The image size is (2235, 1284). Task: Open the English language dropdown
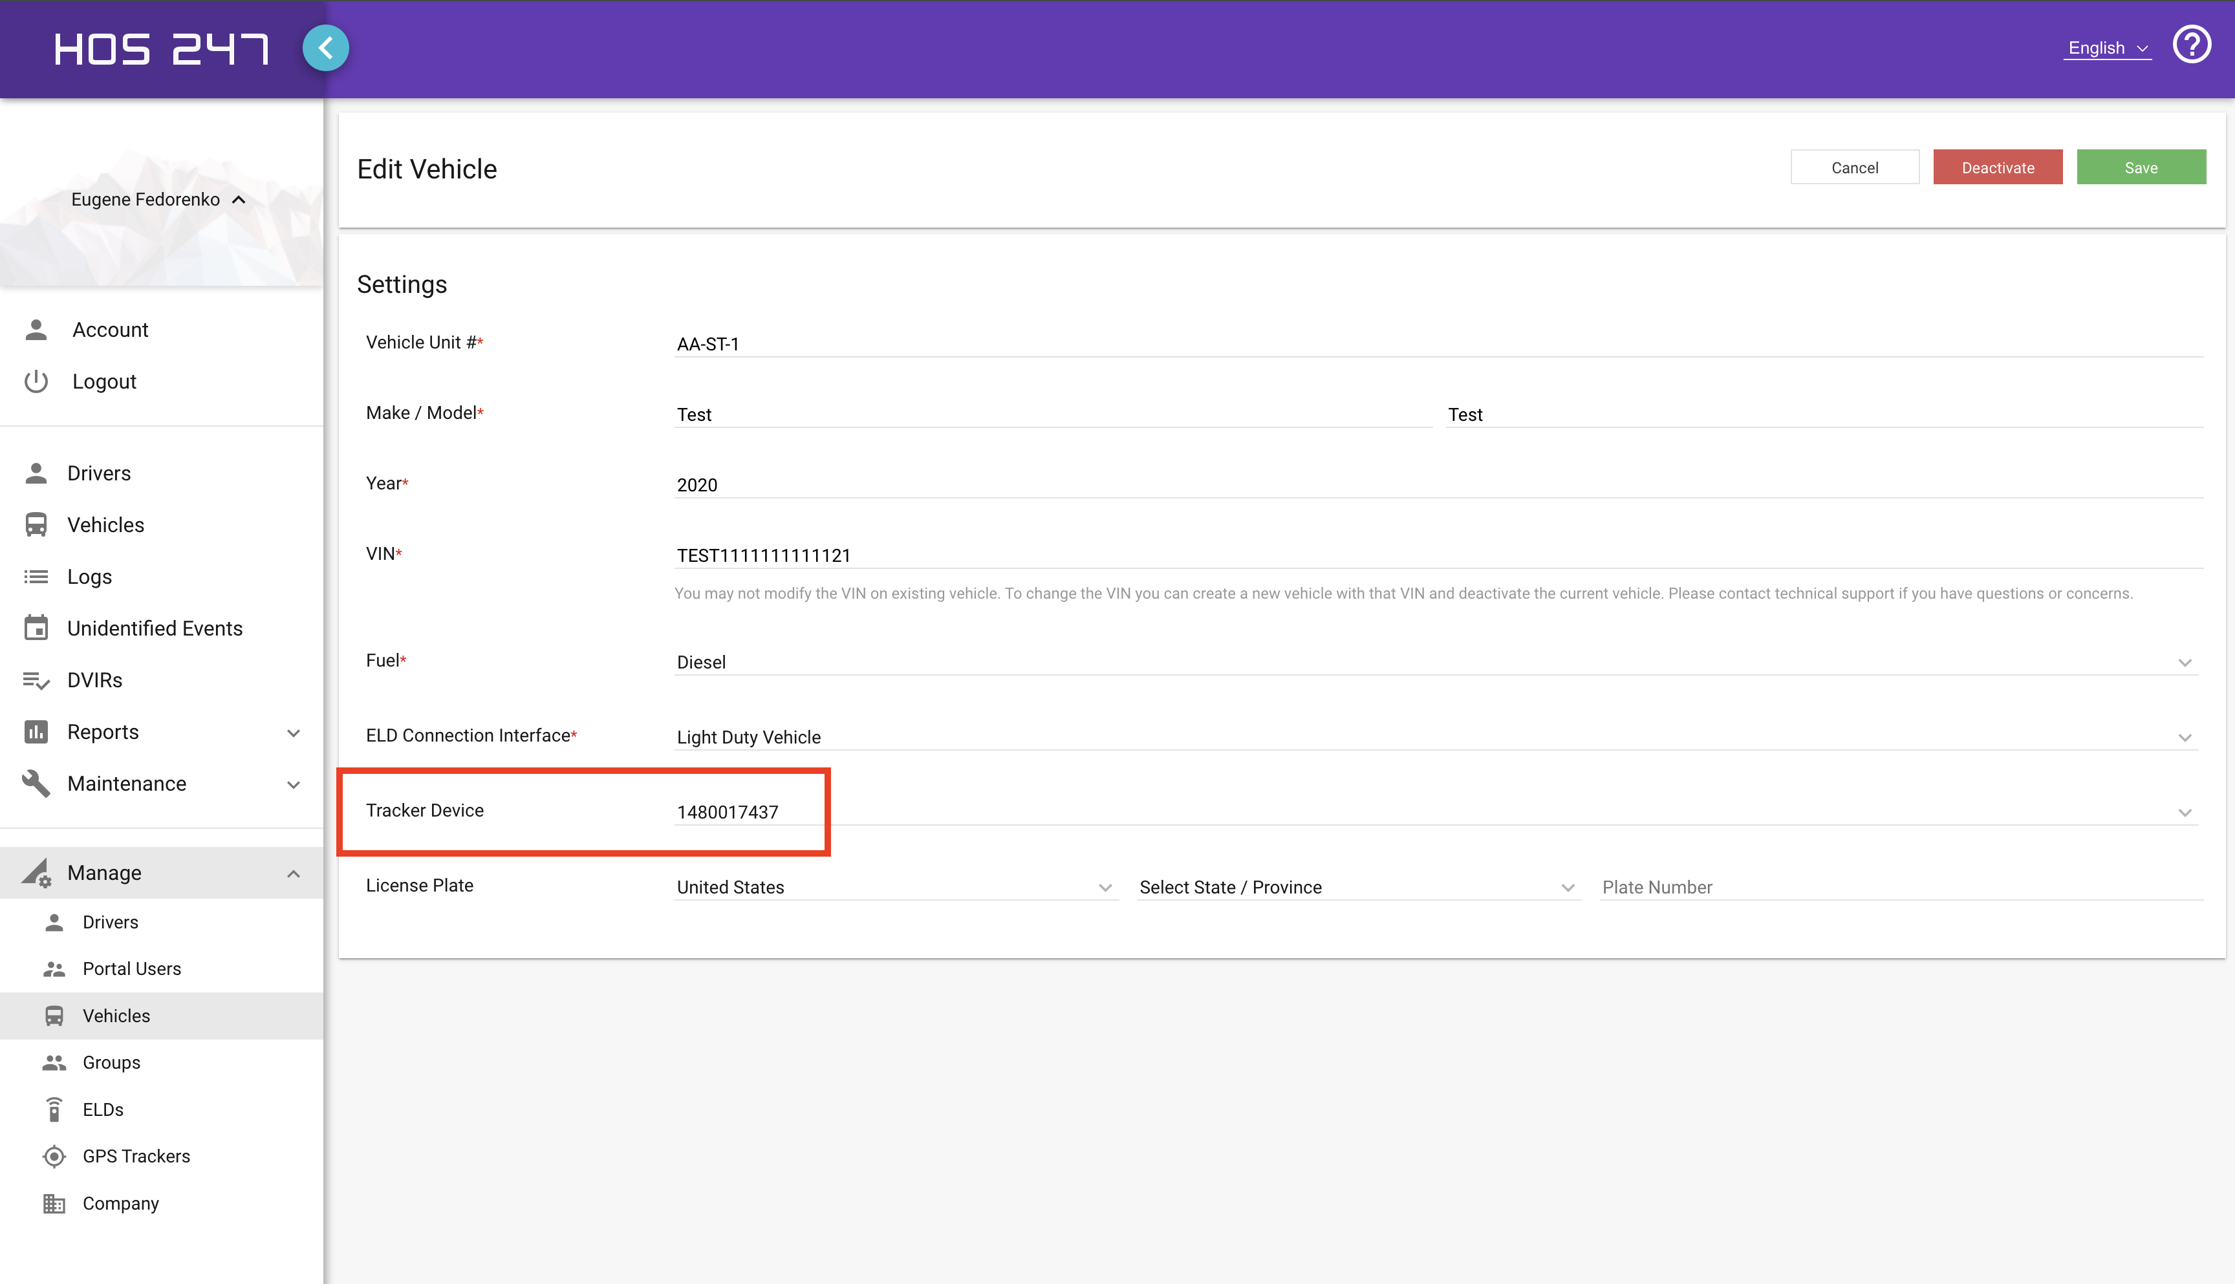(x=2107, y=48)
